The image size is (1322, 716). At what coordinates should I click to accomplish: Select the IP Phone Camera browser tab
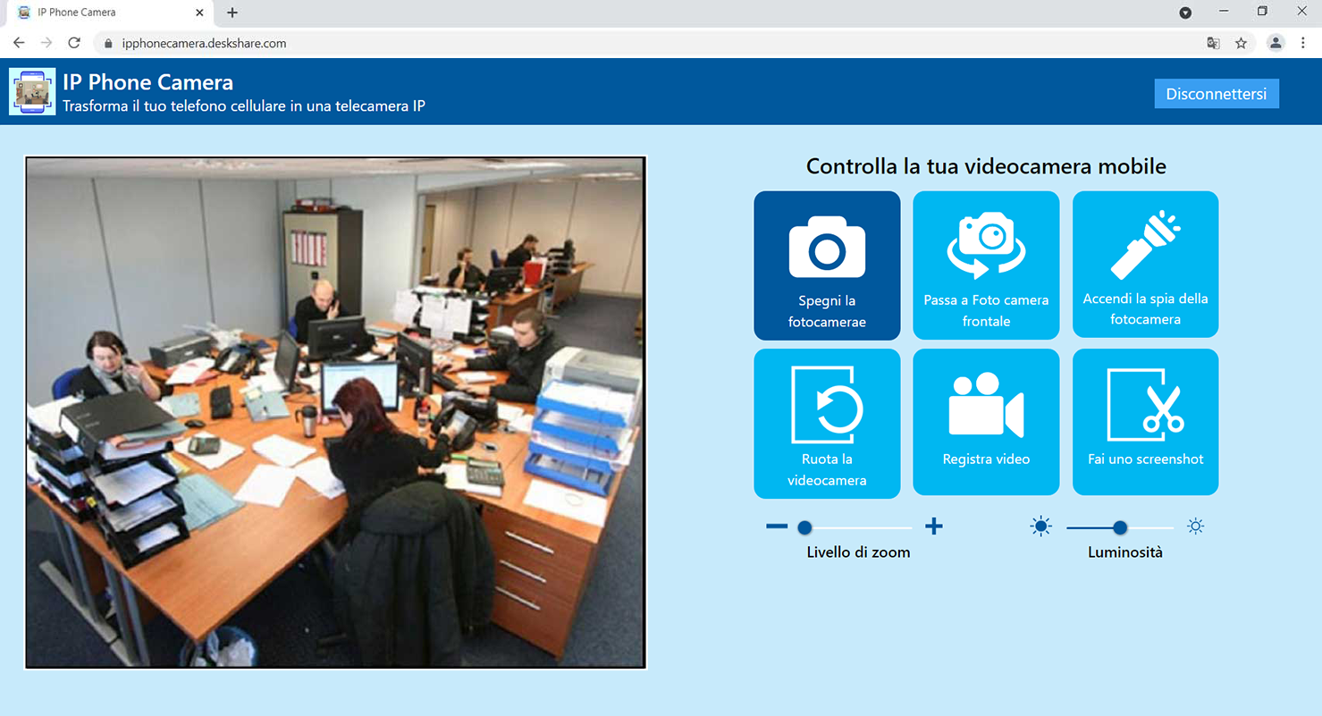point(110,13)
